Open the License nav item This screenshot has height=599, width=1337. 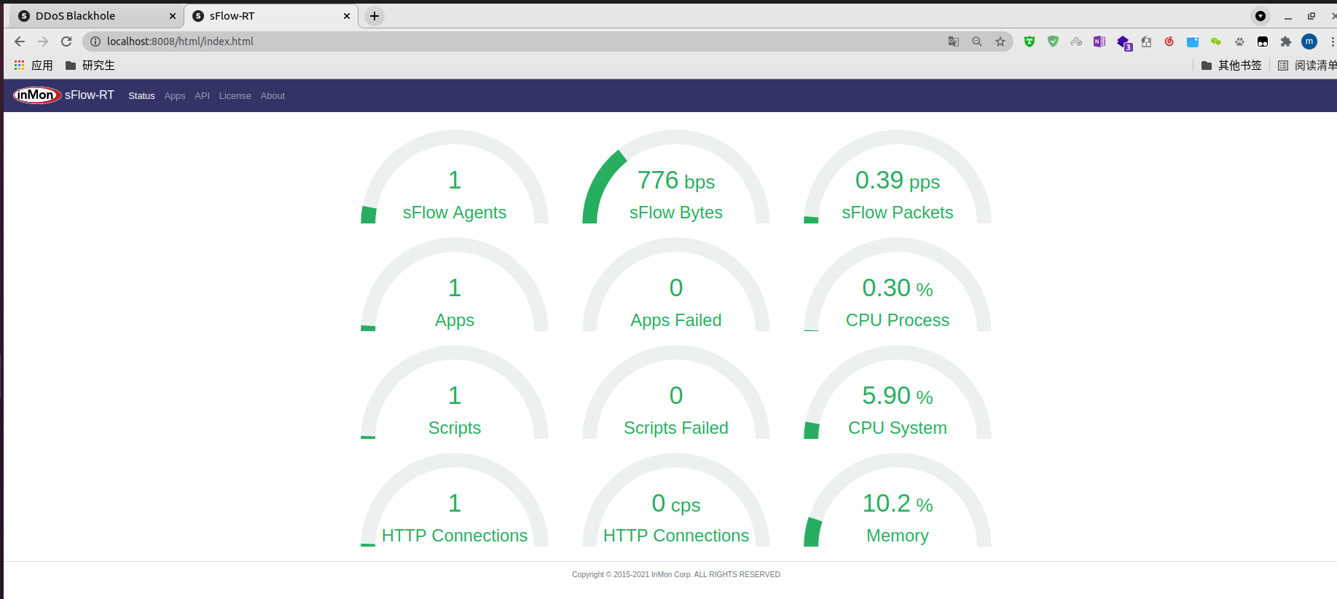235,96
